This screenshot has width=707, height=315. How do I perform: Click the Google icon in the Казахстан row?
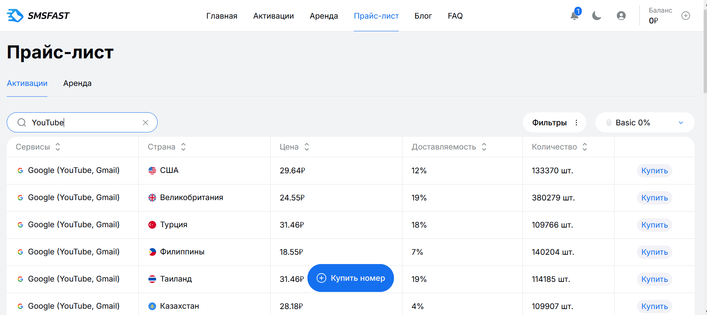tap(20, 306)
